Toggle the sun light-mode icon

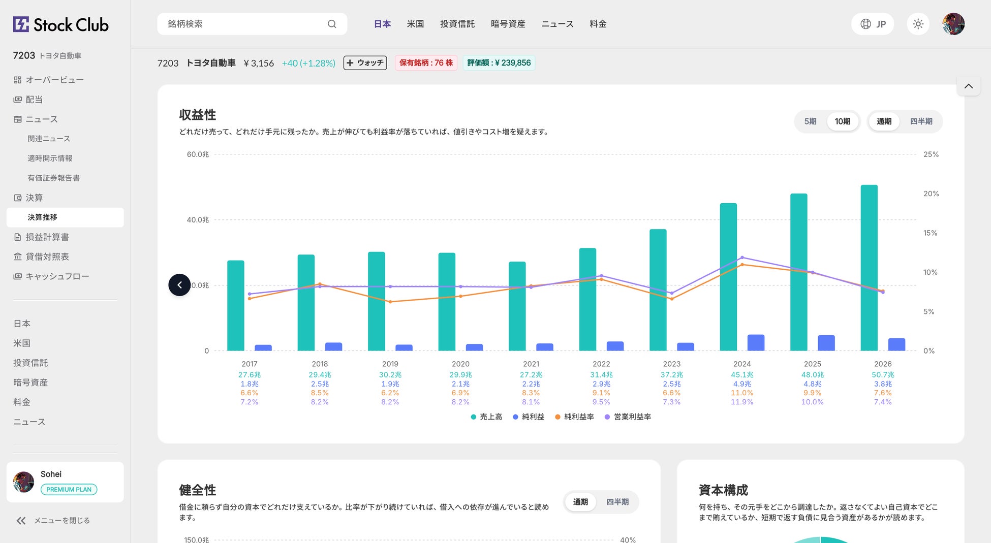918,24
